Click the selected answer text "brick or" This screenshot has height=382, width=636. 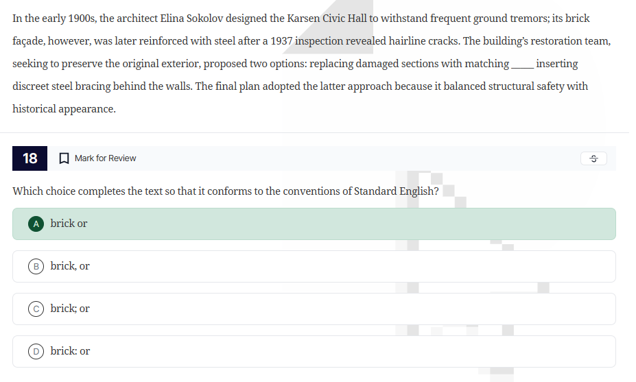pos(69,224)
